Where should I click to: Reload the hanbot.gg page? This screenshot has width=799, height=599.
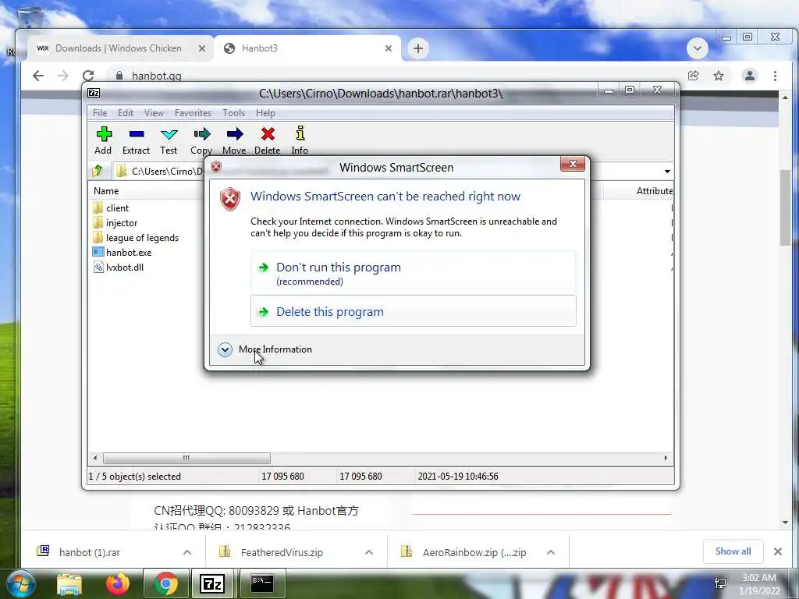click(88, 76)
